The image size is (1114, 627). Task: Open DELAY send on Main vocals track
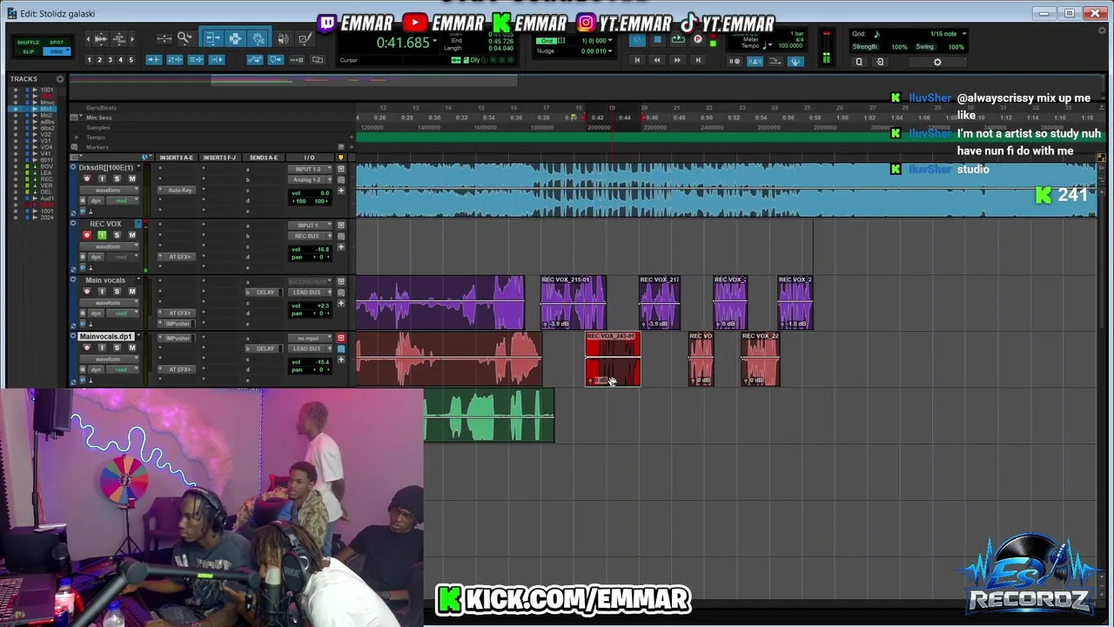[x=265, y=293]
